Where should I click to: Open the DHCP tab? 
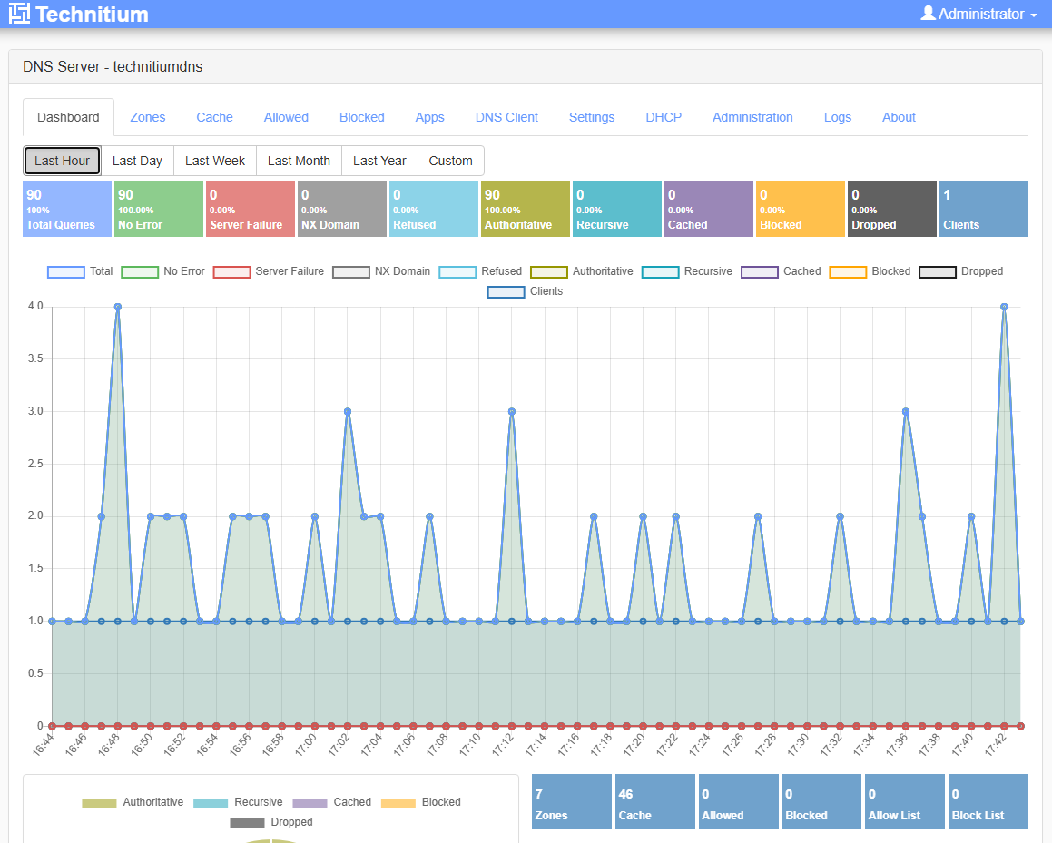click(664, 117)
